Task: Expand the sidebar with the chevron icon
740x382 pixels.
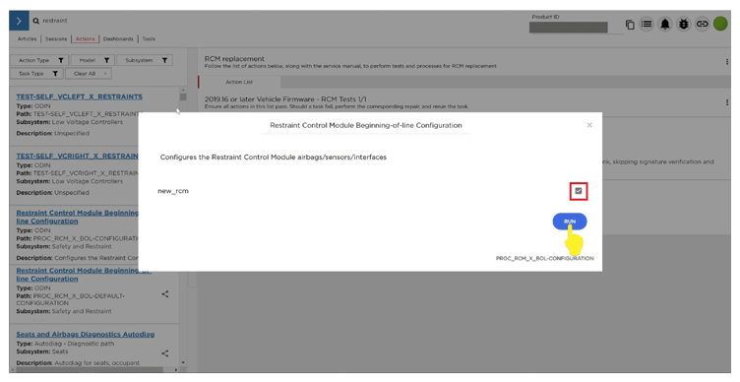Action: coord(19,21)
